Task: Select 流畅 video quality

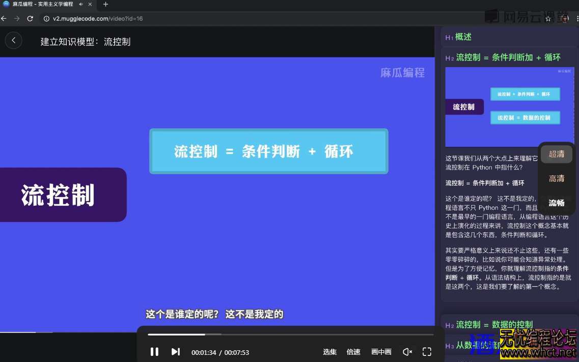Action: [x=556, y=202]
